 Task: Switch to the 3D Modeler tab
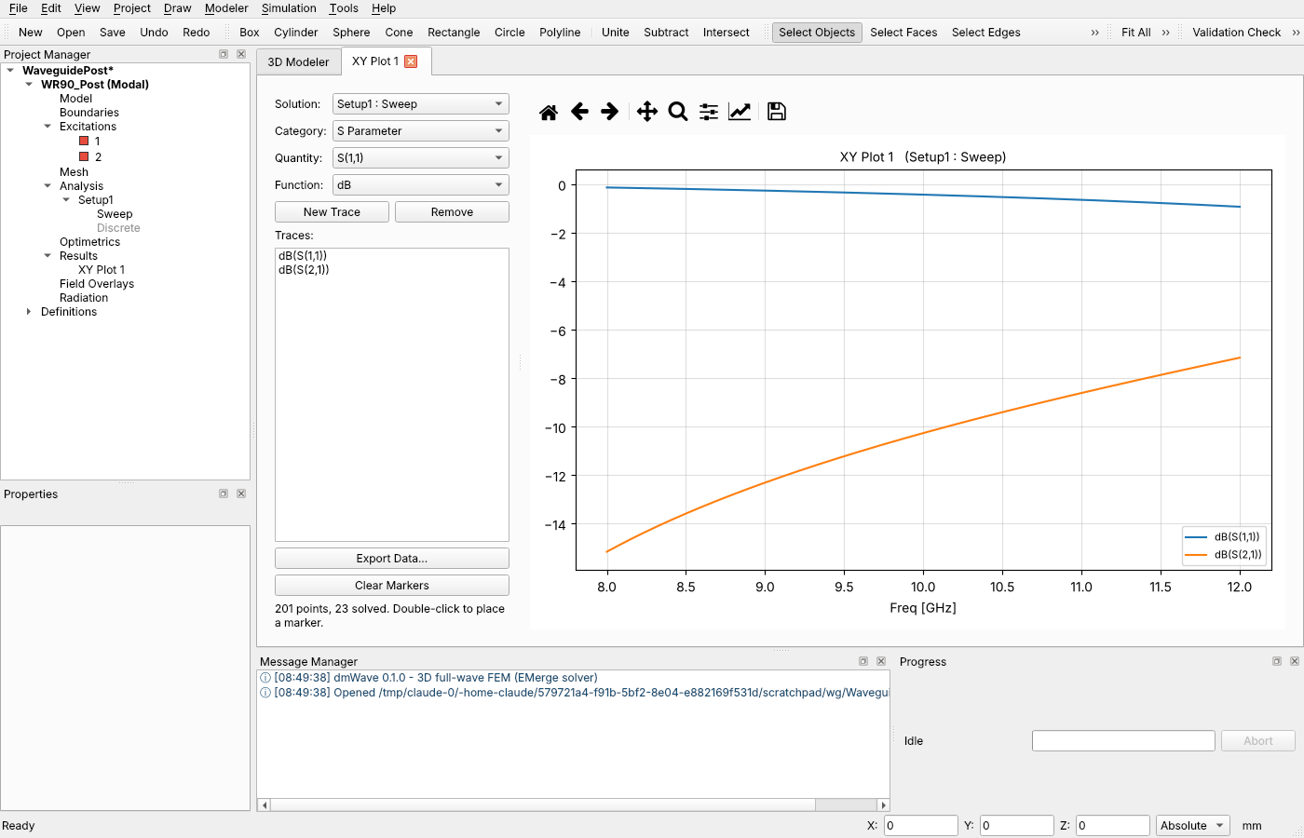click(298, 62)
